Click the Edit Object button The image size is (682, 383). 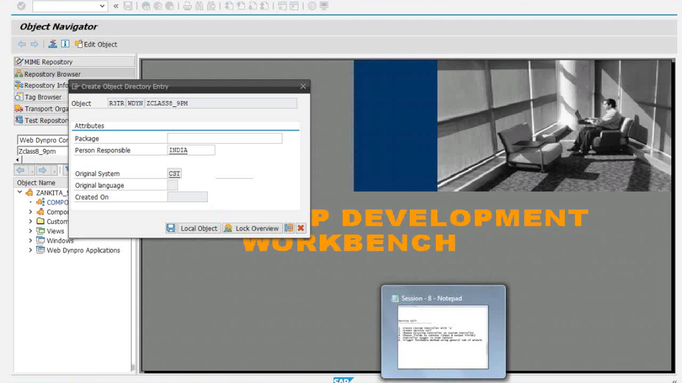click(x=96, y=44)
